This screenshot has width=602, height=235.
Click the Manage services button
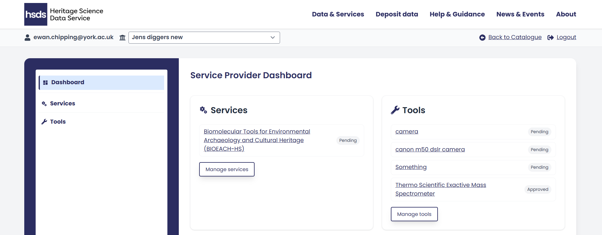tap(227, 169)
